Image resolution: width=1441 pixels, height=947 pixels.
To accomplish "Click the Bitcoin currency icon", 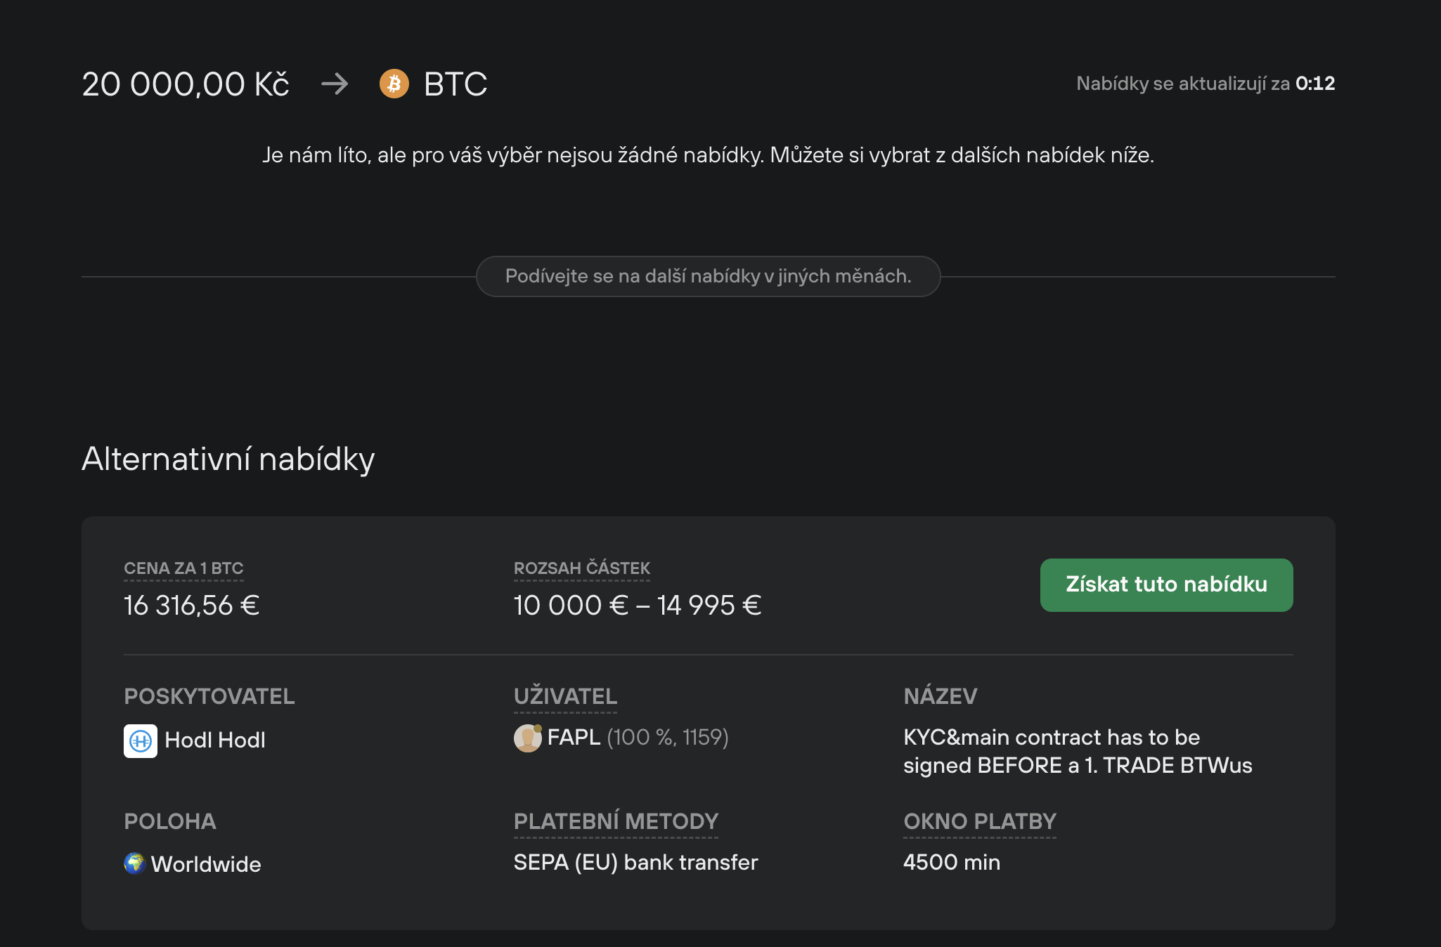I will pyautogui.click(x=395, y=84).
